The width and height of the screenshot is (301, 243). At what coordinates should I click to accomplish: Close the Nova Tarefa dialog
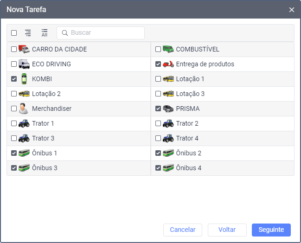tap(291, 10)
